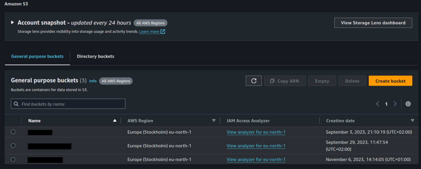
Task: Open the AWS Region column filter dropdown
Action: (x=214, y=120)
